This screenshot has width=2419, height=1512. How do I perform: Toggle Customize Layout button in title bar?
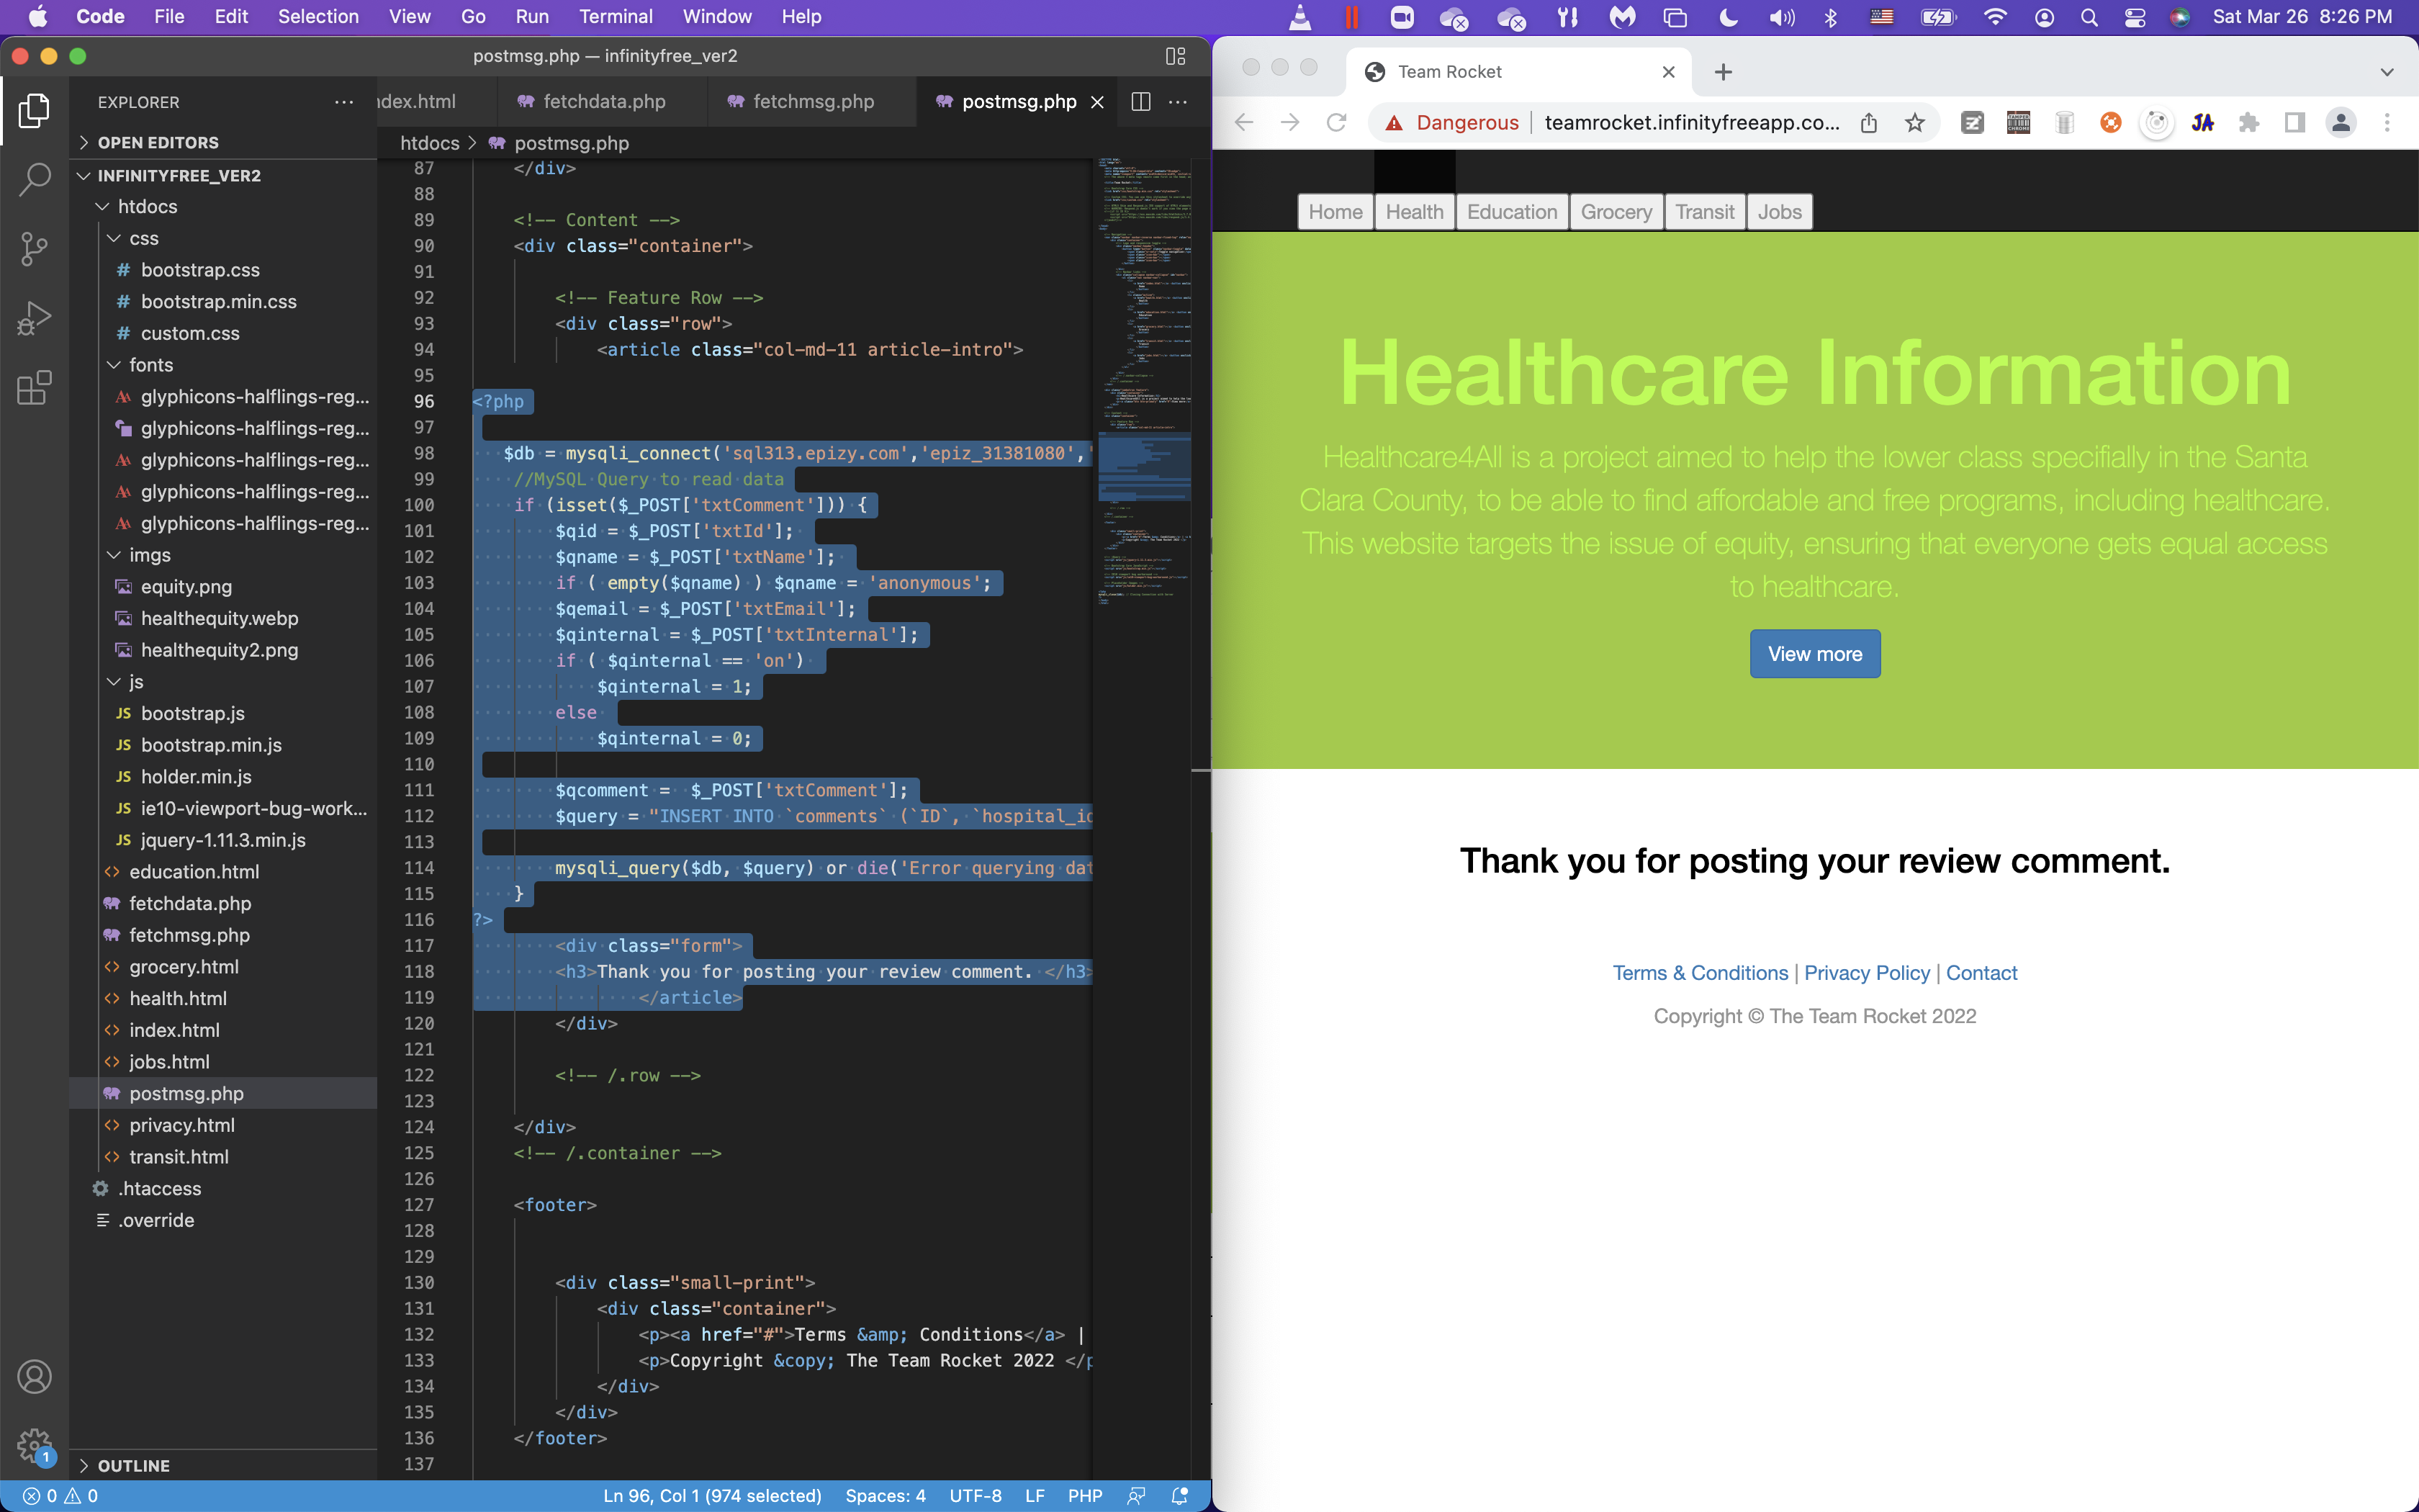point(1176,56)
